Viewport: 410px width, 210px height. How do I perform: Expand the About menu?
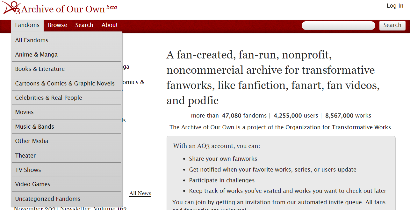[110, 25]
